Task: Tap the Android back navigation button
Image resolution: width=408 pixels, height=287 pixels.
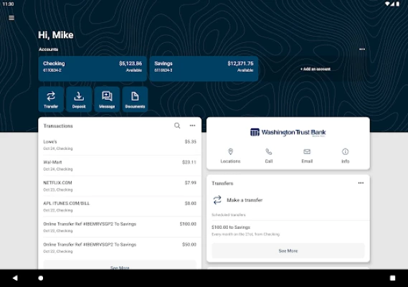Action: [15, 278]
